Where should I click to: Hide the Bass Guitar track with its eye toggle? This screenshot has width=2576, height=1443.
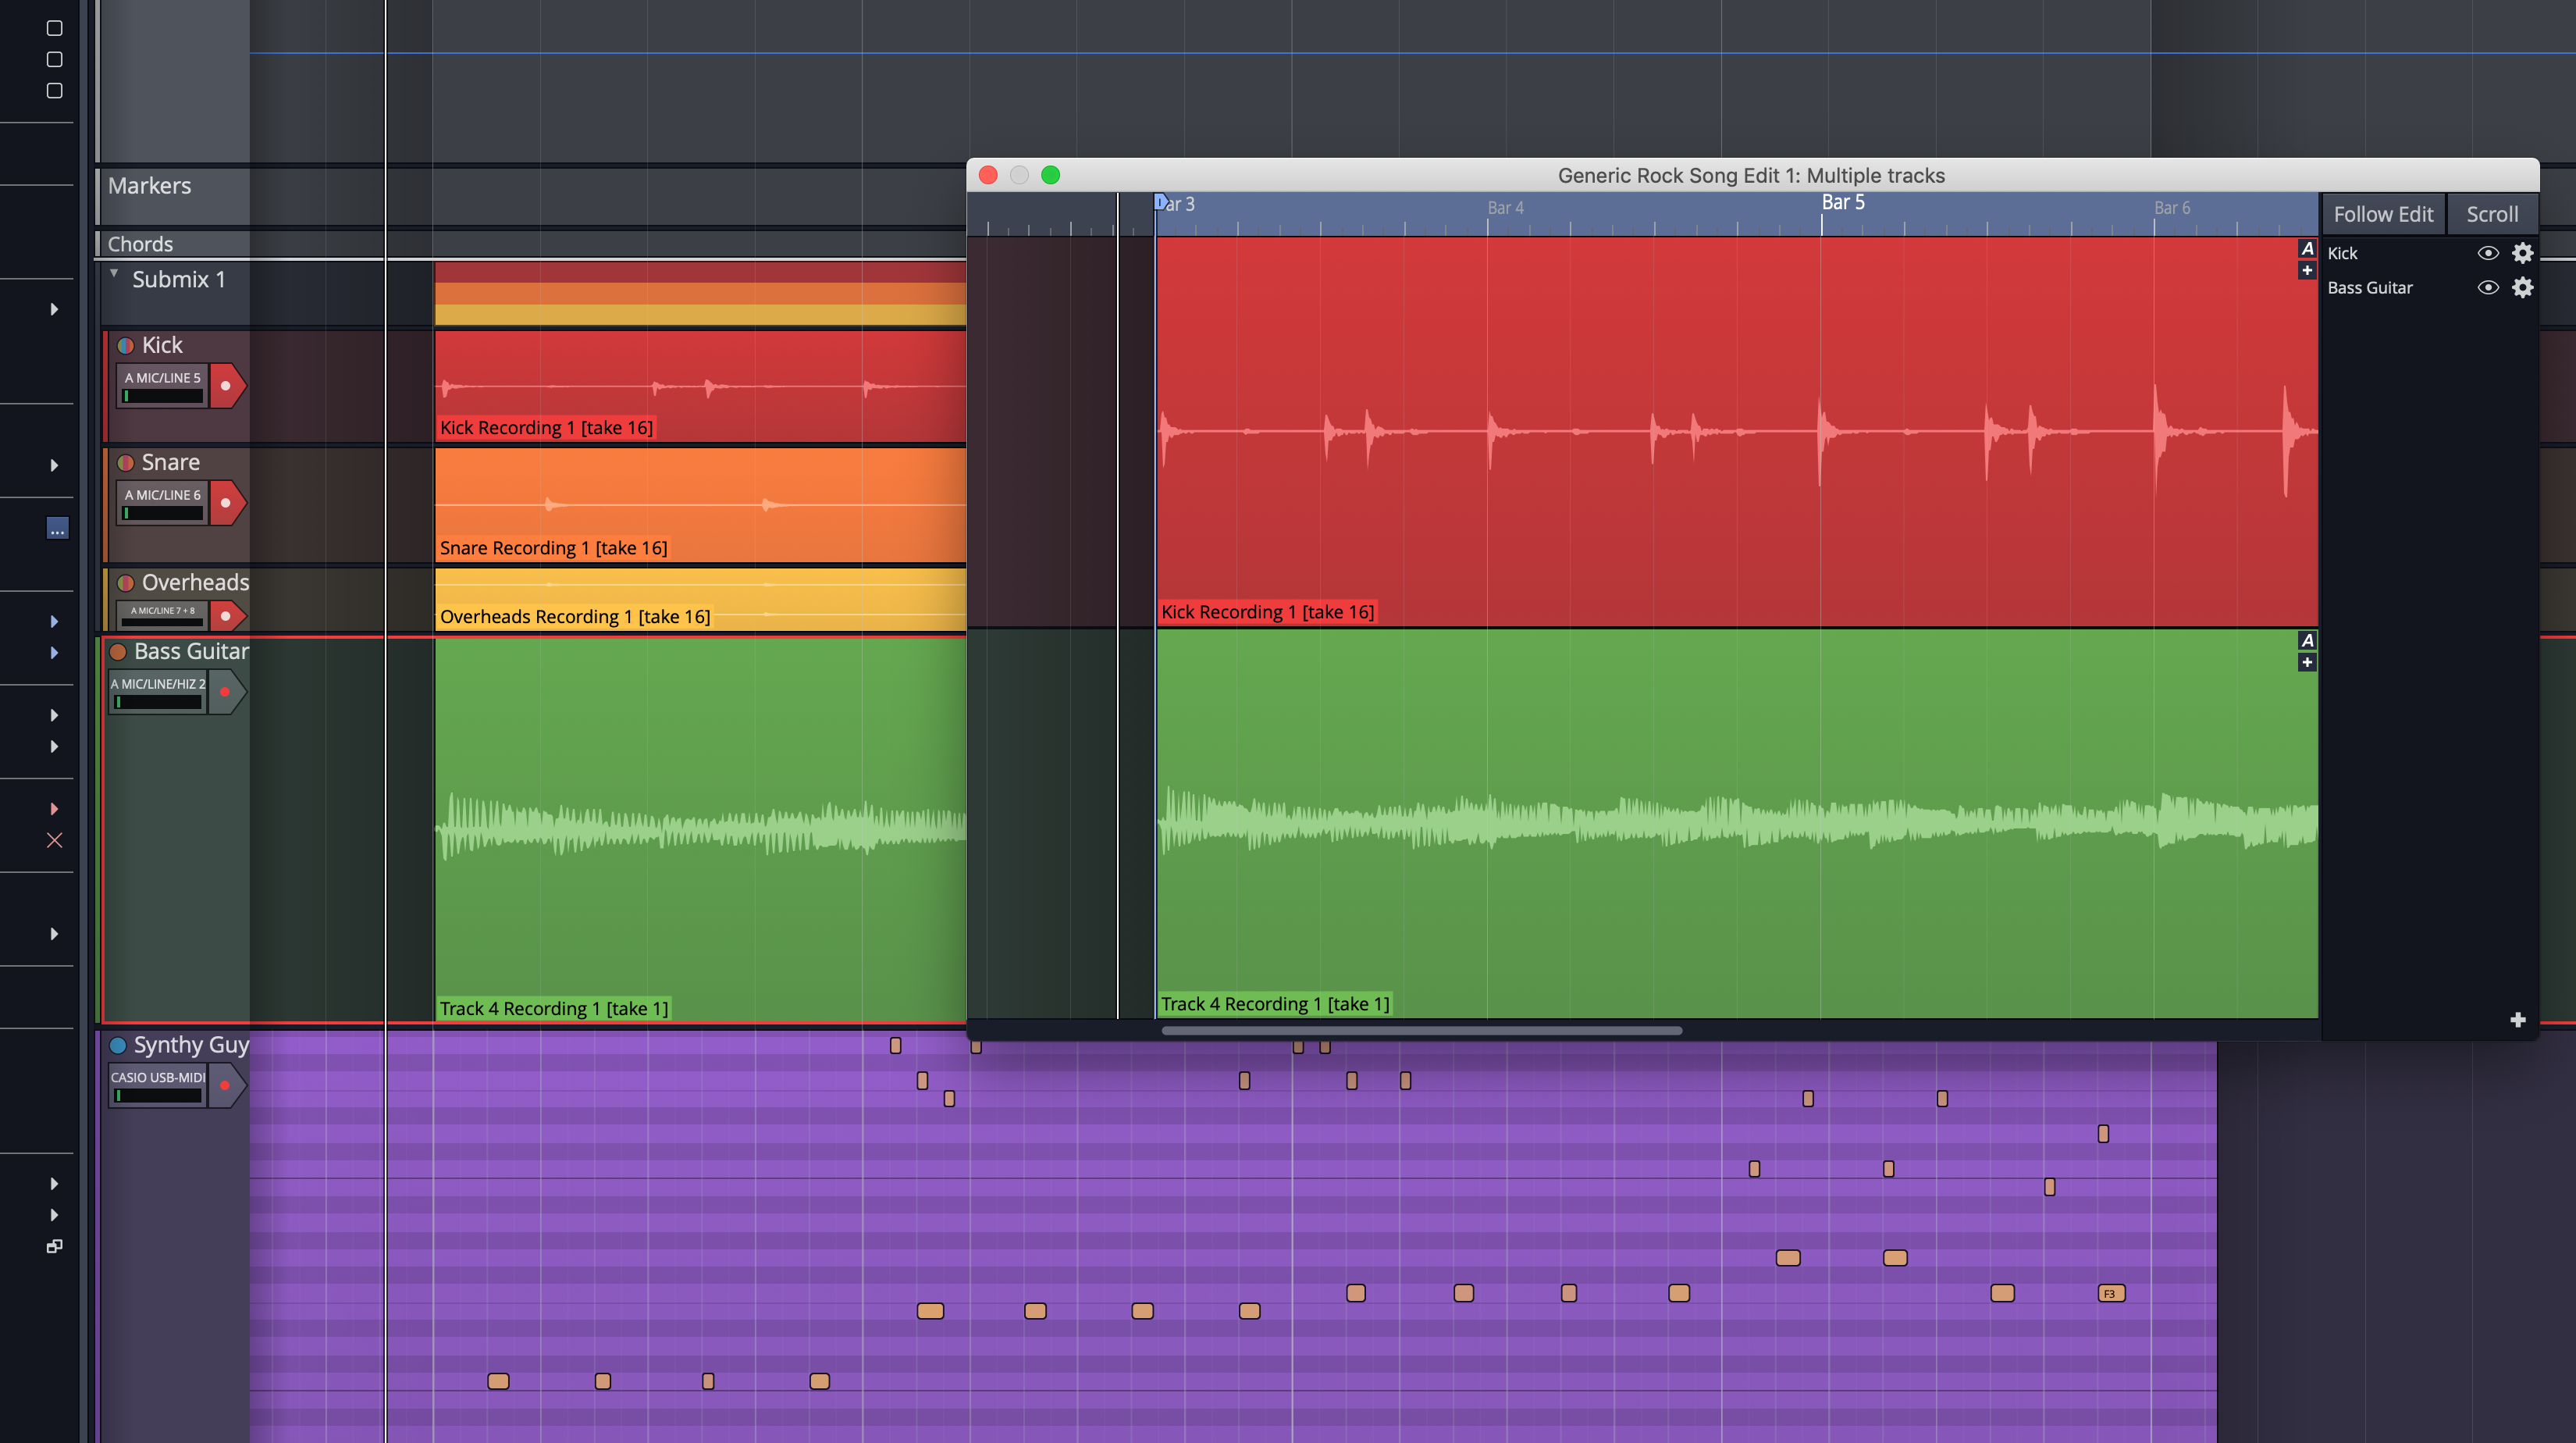pyautogui.click(x=2489, y=288)
